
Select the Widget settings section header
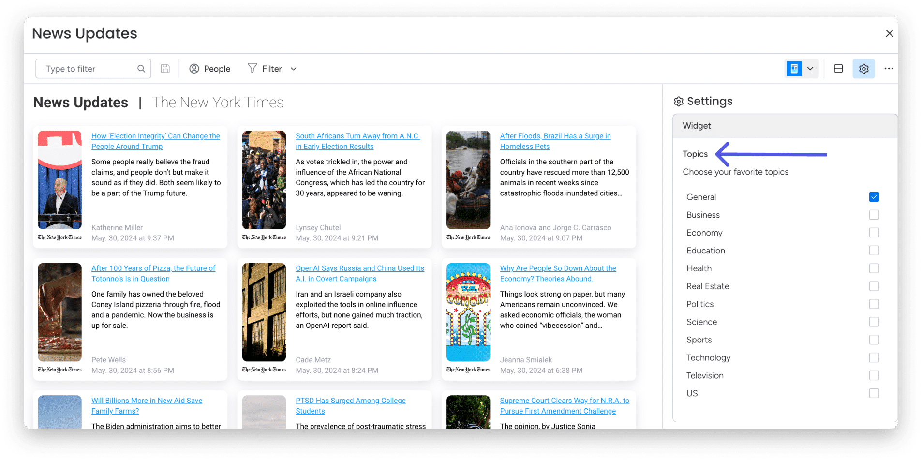coord(785,126)
